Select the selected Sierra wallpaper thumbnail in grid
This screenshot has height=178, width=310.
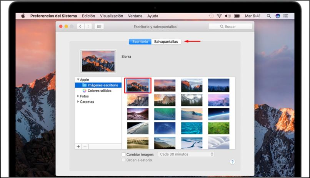[138, 85]
